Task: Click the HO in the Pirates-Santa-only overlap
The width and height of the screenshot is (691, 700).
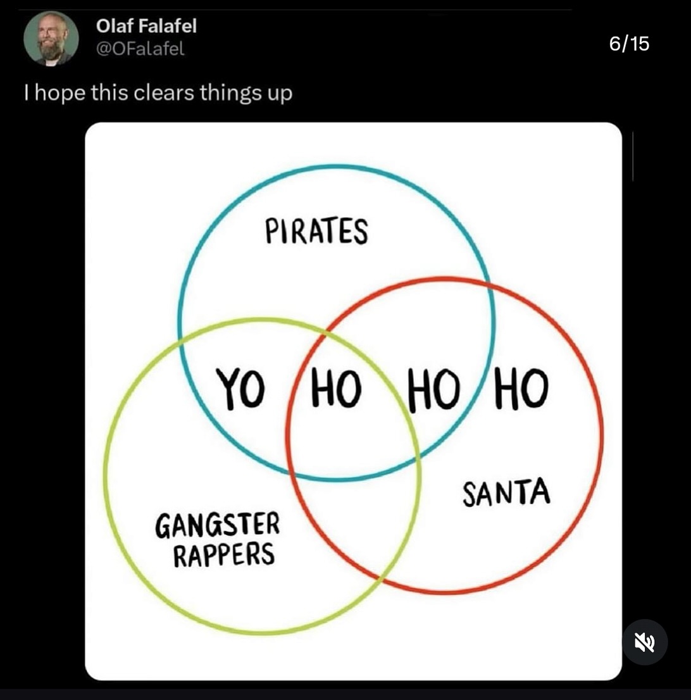Action: [433, 389]
